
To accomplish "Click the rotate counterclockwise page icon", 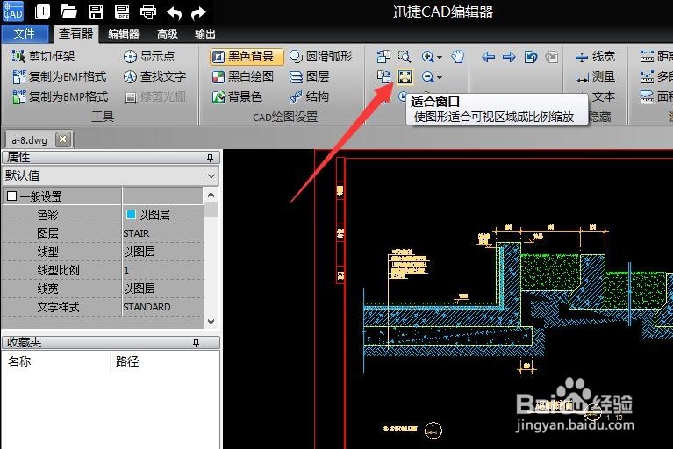I will coord(531,57).
